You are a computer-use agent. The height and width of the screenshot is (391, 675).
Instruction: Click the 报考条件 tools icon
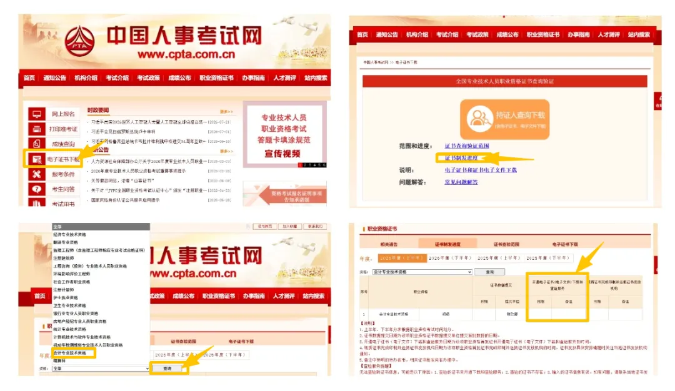(37, 174)
